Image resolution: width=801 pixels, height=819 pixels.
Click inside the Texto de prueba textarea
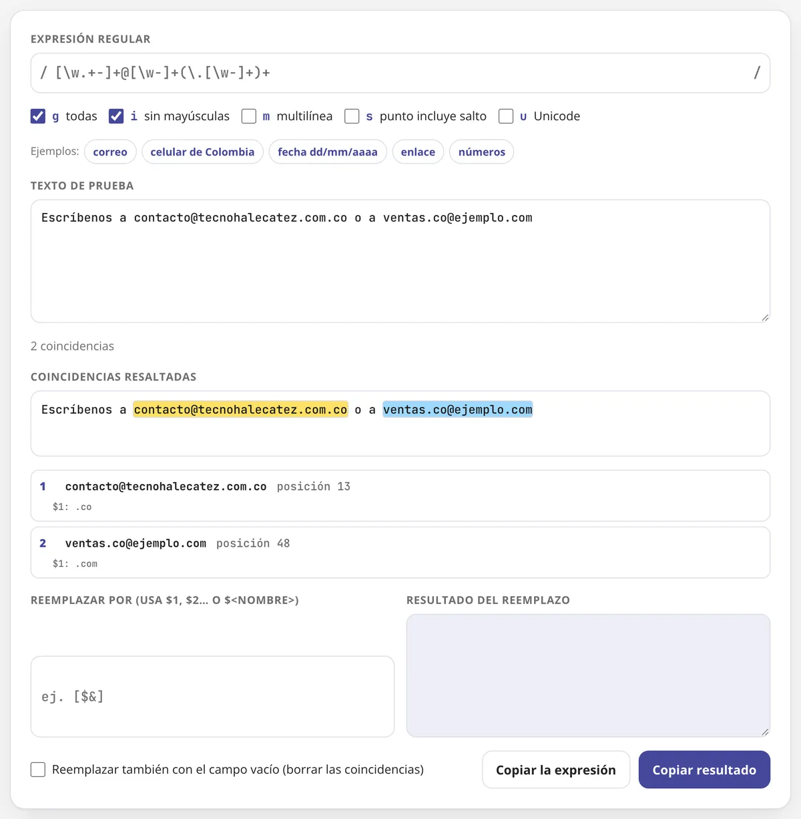(400, 261)
